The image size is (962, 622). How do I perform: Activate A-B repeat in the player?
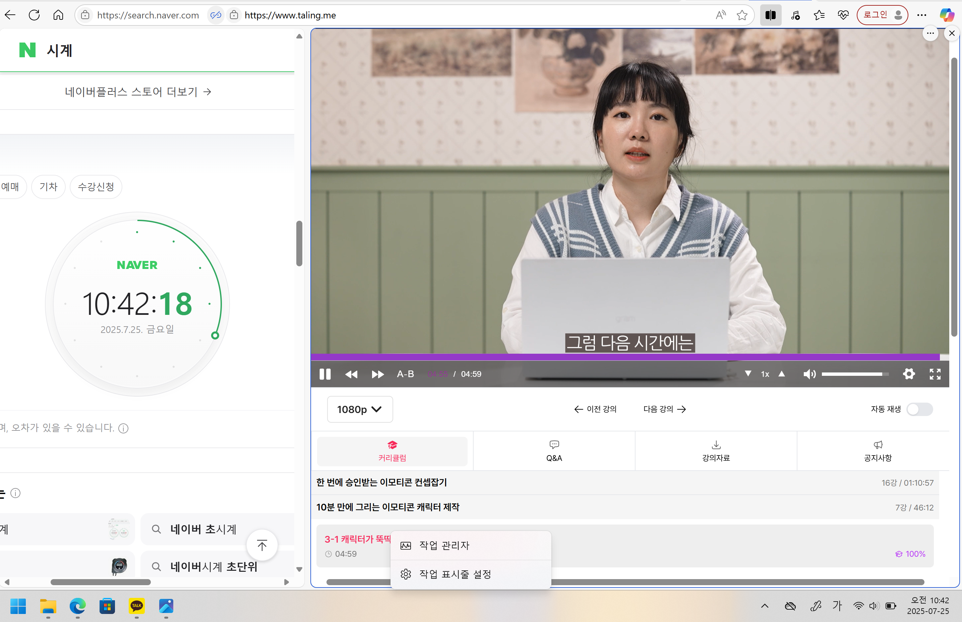click(405, 374)
